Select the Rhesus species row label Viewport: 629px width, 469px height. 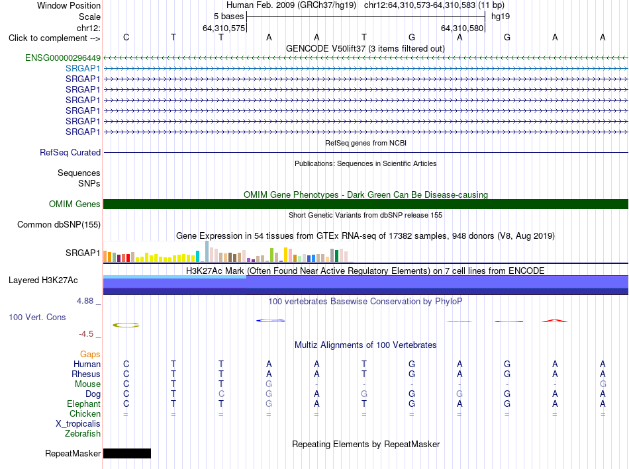pyautogui.click(x=85, y=374)
